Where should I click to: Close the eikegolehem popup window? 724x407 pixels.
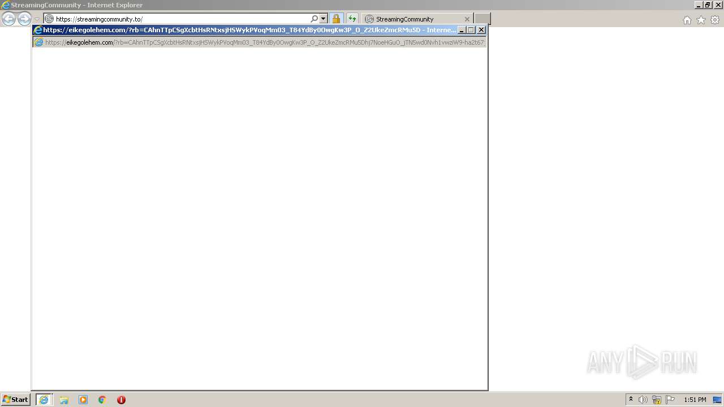click(481, 30)
